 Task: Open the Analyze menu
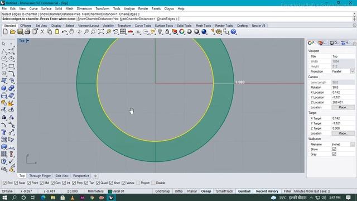tap(129, 9)
